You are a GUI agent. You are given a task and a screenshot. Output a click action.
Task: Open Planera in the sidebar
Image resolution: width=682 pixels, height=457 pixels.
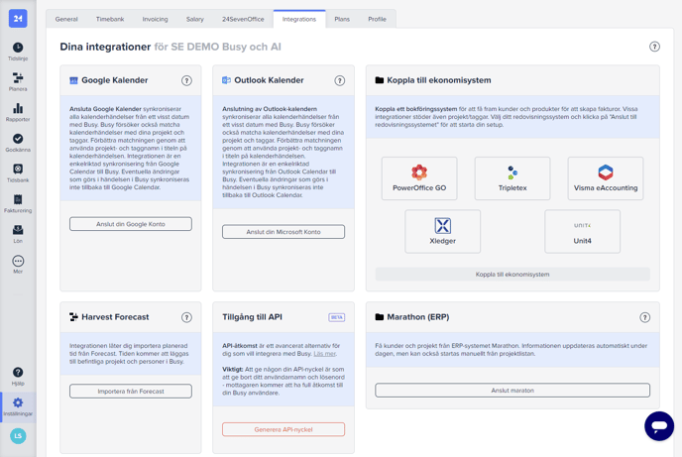click(x=18, y=81)
